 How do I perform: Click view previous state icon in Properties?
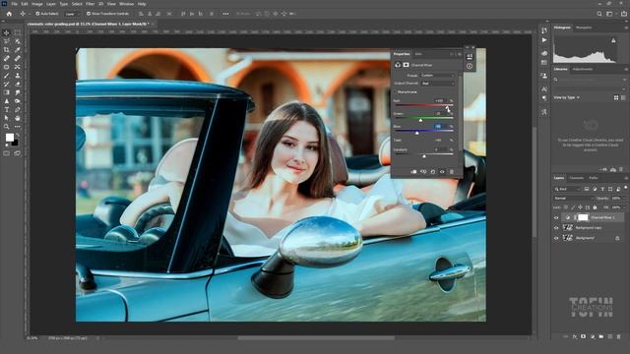(423, 172)
